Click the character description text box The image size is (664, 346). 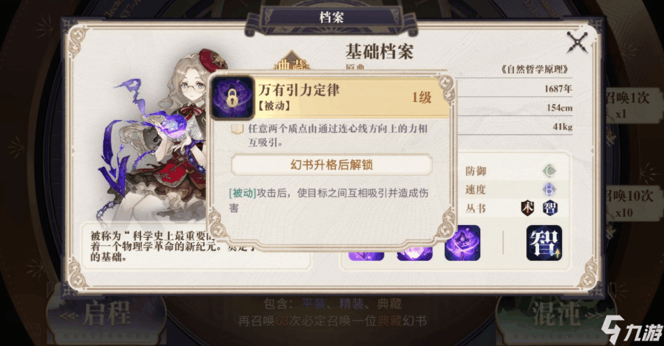tap(195, 246)
